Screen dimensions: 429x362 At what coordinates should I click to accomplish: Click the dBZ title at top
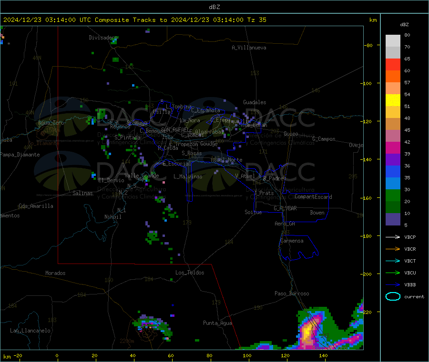[214, 7]
